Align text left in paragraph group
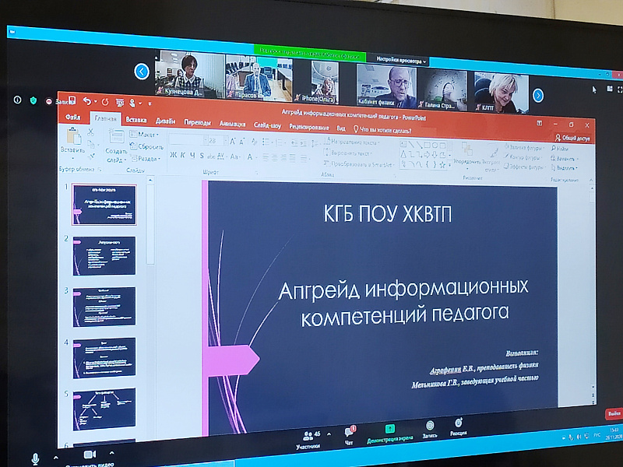623x467 pixels. (266, 157)
